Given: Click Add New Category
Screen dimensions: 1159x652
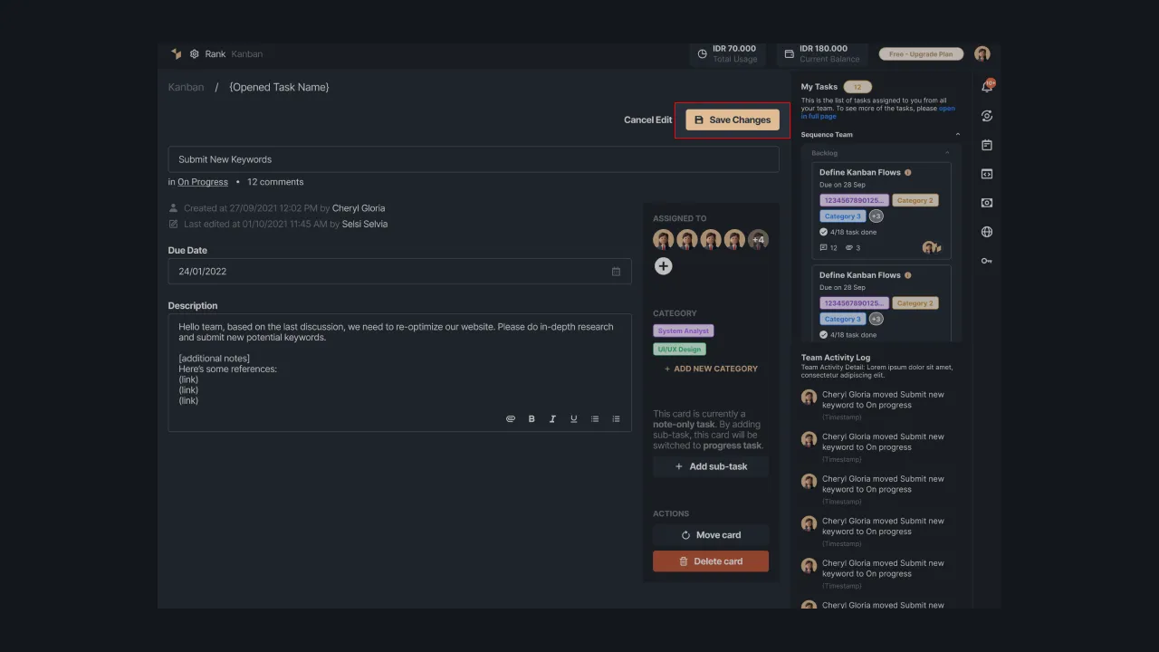Looking at the screenshot, I should pyautogui.click(x=711, y=369).
